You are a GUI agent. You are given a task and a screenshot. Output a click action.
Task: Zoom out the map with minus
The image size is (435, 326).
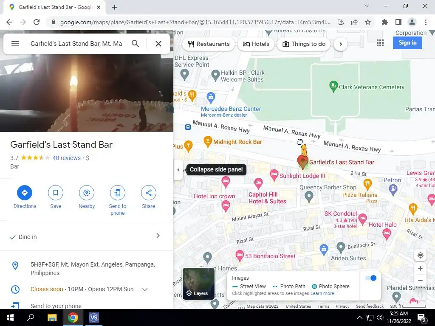(x=420, y=281)
